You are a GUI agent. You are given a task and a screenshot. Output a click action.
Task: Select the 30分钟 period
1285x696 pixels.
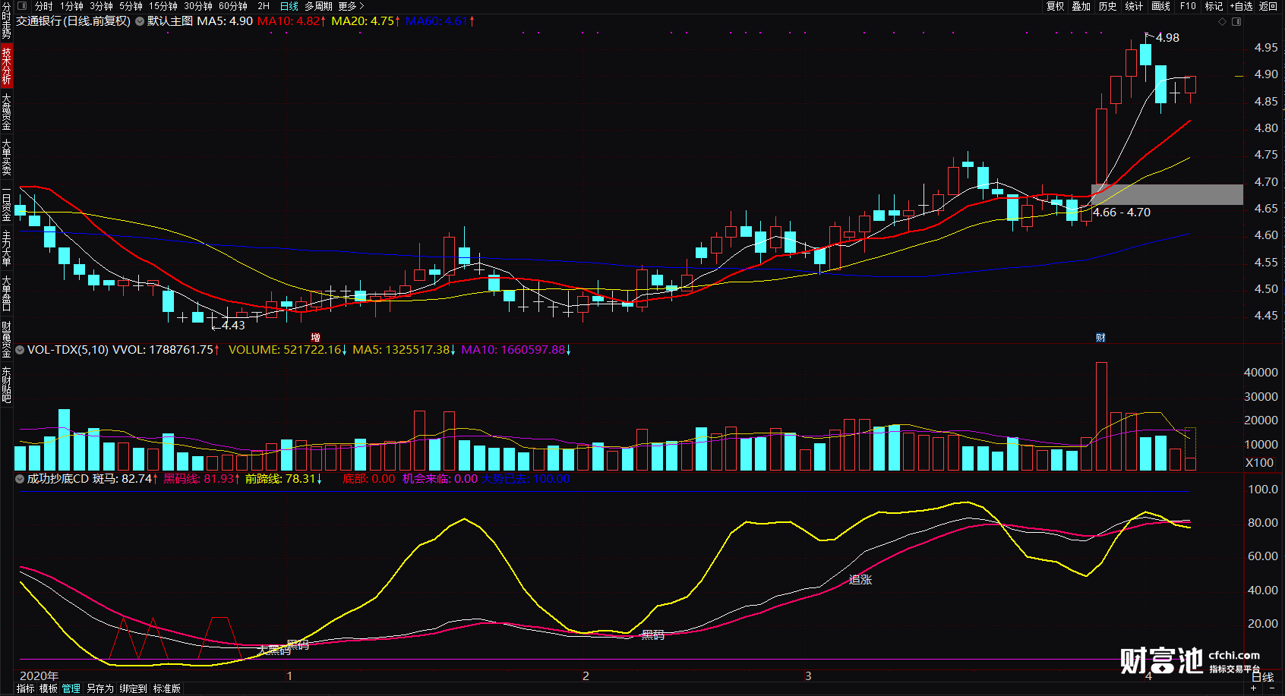(198, 6)
